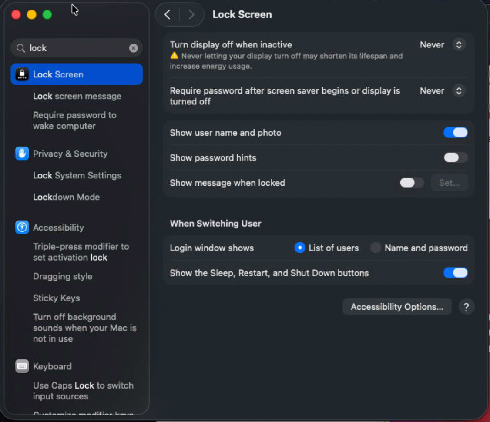Click Accessibility Options... button

[397, 307]
